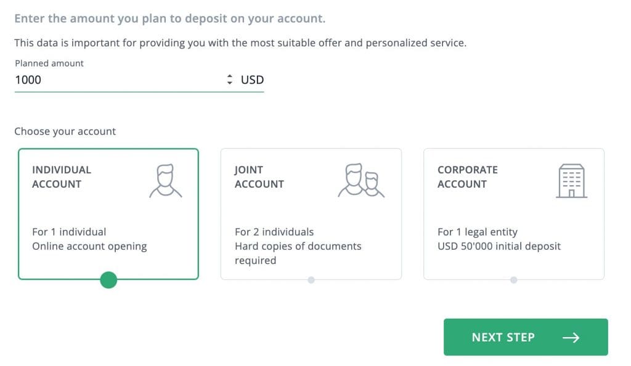Image resolution: width=631 pixels, height=366 pixels.
Task: Click the 'For 2 individuals' description text
Action: [x=274, y=232]
